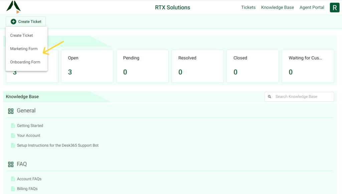Click the grid icon beside General
342x194 pixels.
coord(11,111)
